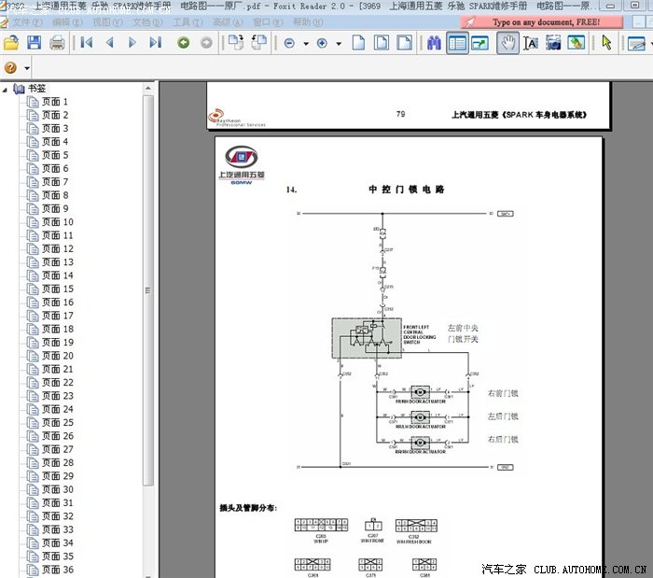Open the zoom in dropdown arrow

pos(339,43)
